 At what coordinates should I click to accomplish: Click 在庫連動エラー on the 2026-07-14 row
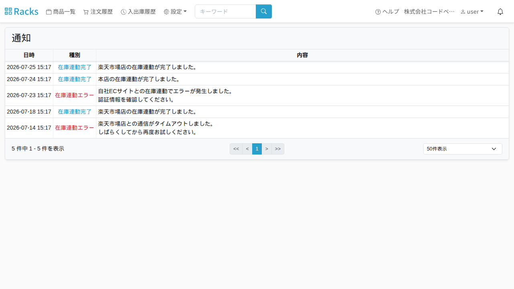75,128
